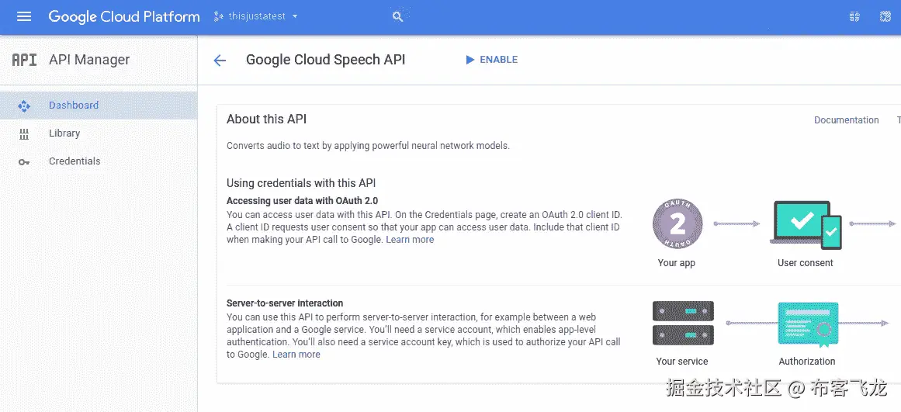
Task: Open the Documentation link
Action: tap(846, 120)
